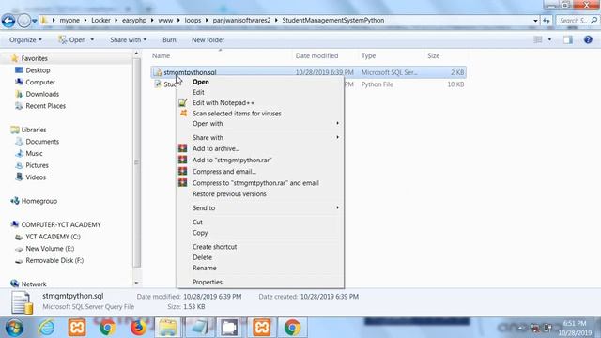Click the Open toolbar button

click(72, 39)
